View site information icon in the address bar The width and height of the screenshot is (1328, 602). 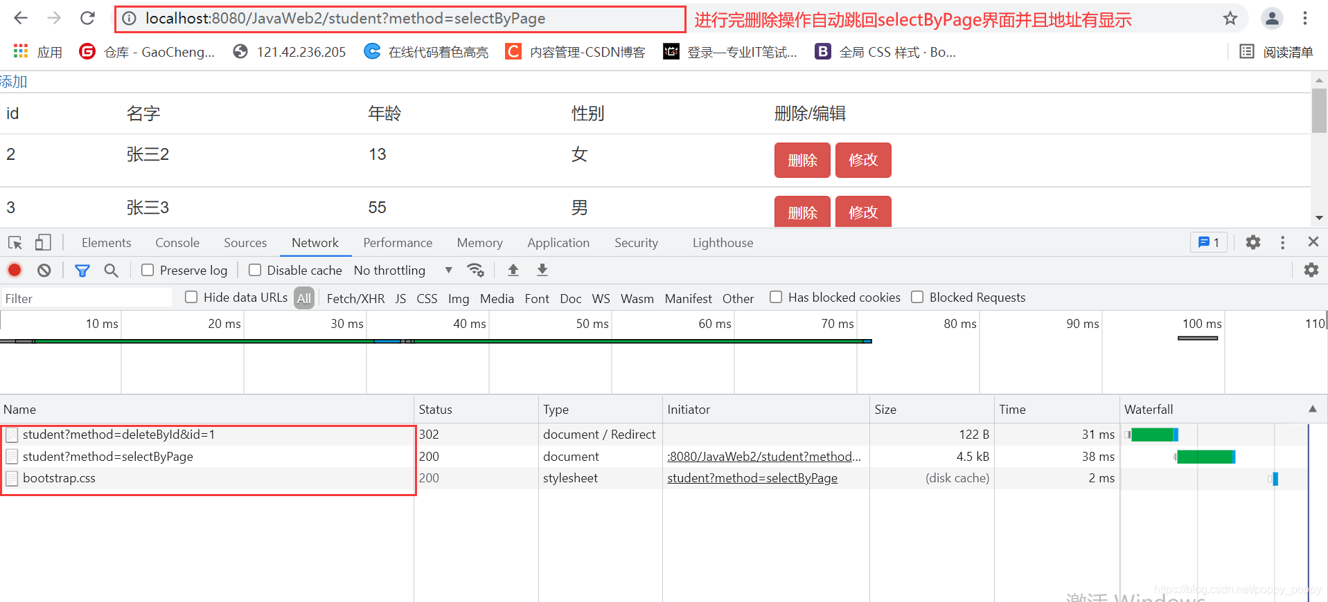[130, 19]
